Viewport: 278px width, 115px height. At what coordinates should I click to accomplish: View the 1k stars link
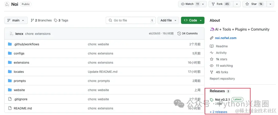[x=221, y=59]
